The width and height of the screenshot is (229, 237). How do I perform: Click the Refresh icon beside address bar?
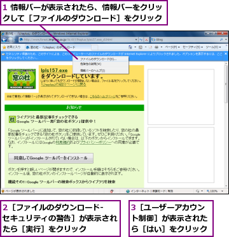(x=141, y=39)
